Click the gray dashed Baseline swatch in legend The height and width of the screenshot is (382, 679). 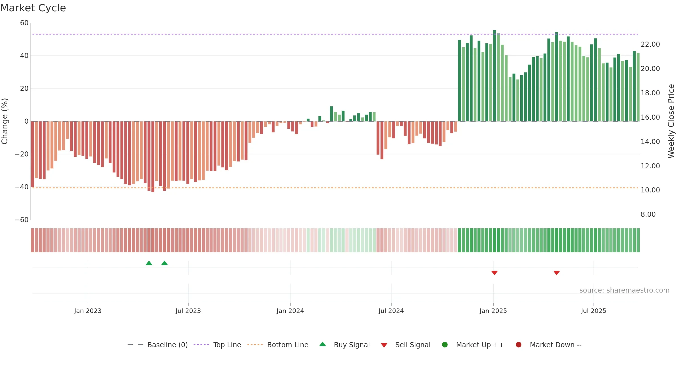click(135, 345)
